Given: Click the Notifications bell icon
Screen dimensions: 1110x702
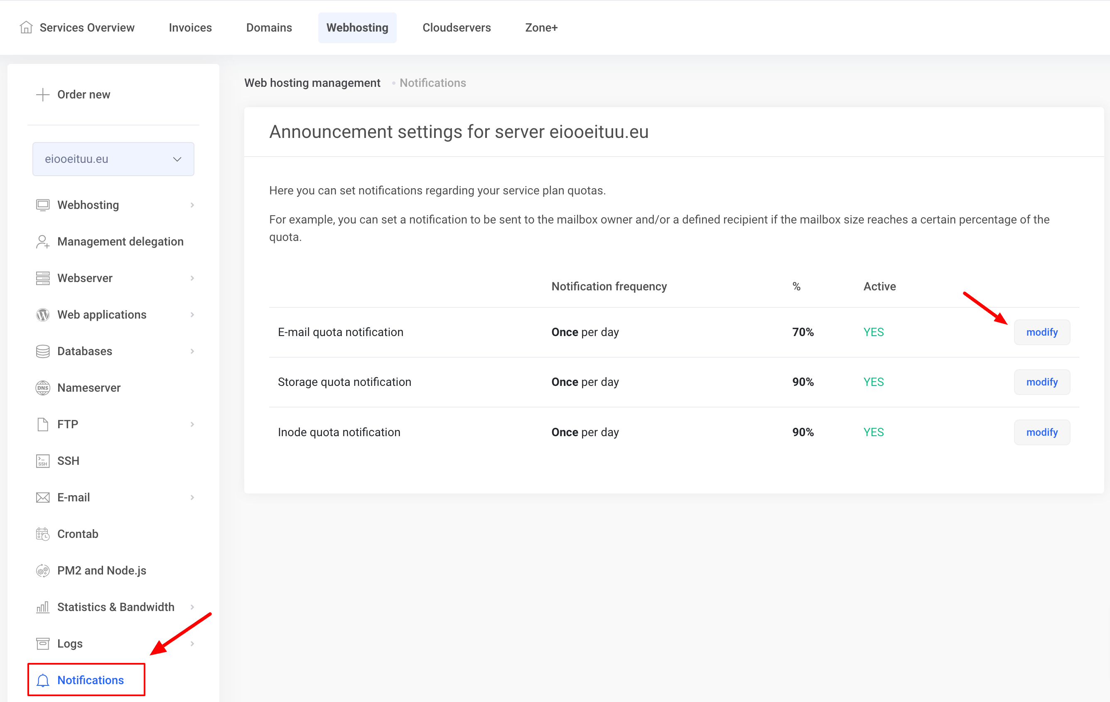Looking at the screenshot, I should pyautogui.click(x=42, y=680).
